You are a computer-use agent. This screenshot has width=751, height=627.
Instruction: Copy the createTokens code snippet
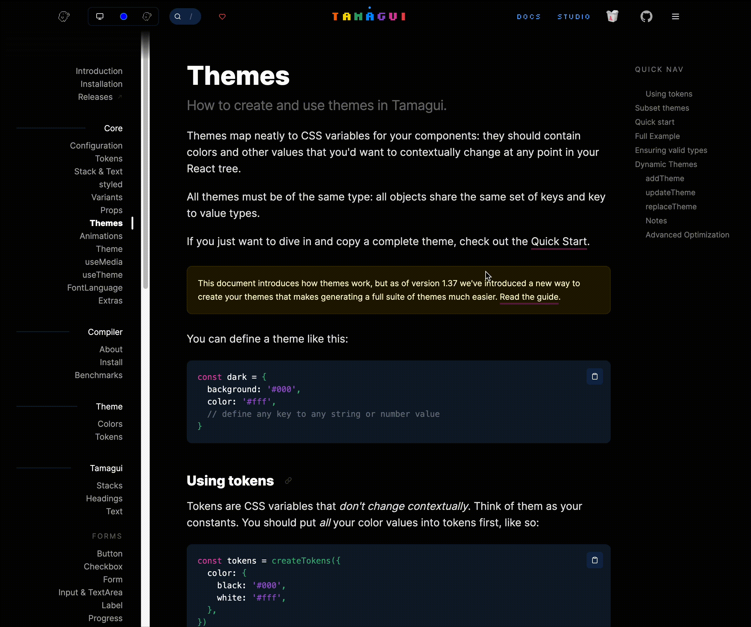(594, 560)
